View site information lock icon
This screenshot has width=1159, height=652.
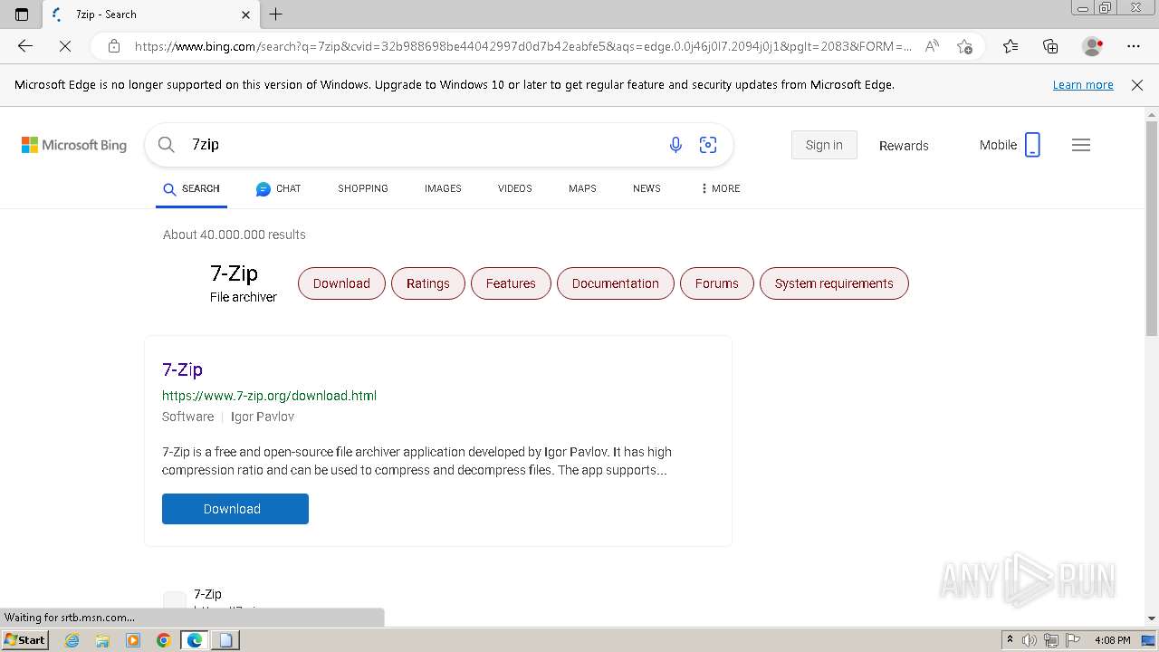pyautogui.click(x=114, y=46)
